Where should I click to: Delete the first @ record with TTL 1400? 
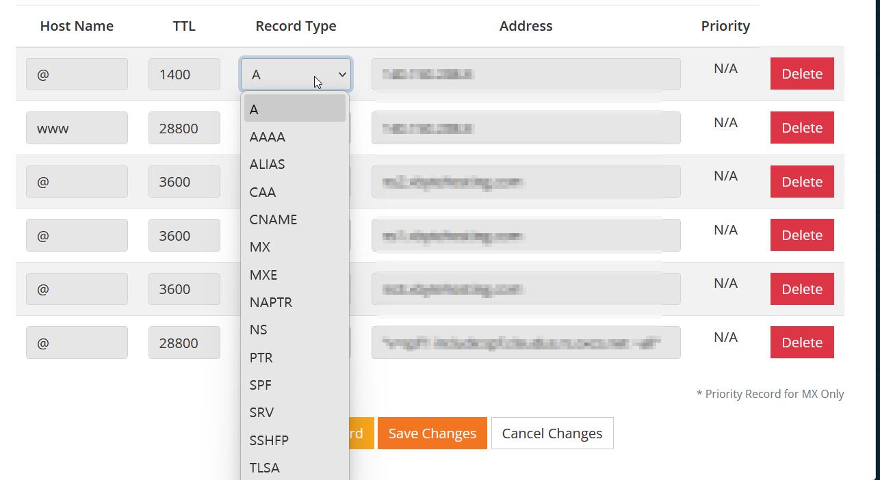[x=801, y=74]
